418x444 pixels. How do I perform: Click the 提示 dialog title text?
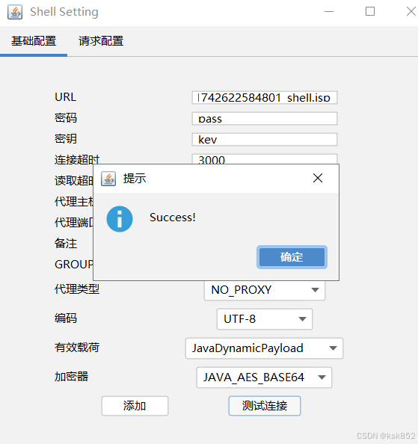[135, 179]
